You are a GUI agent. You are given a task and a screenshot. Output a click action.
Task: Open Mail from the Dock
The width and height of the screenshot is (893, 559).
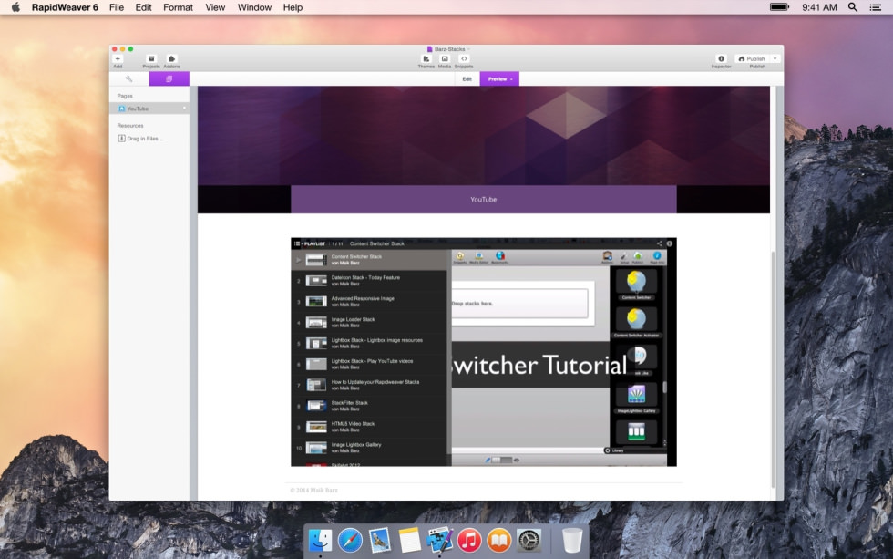[379, 540]
